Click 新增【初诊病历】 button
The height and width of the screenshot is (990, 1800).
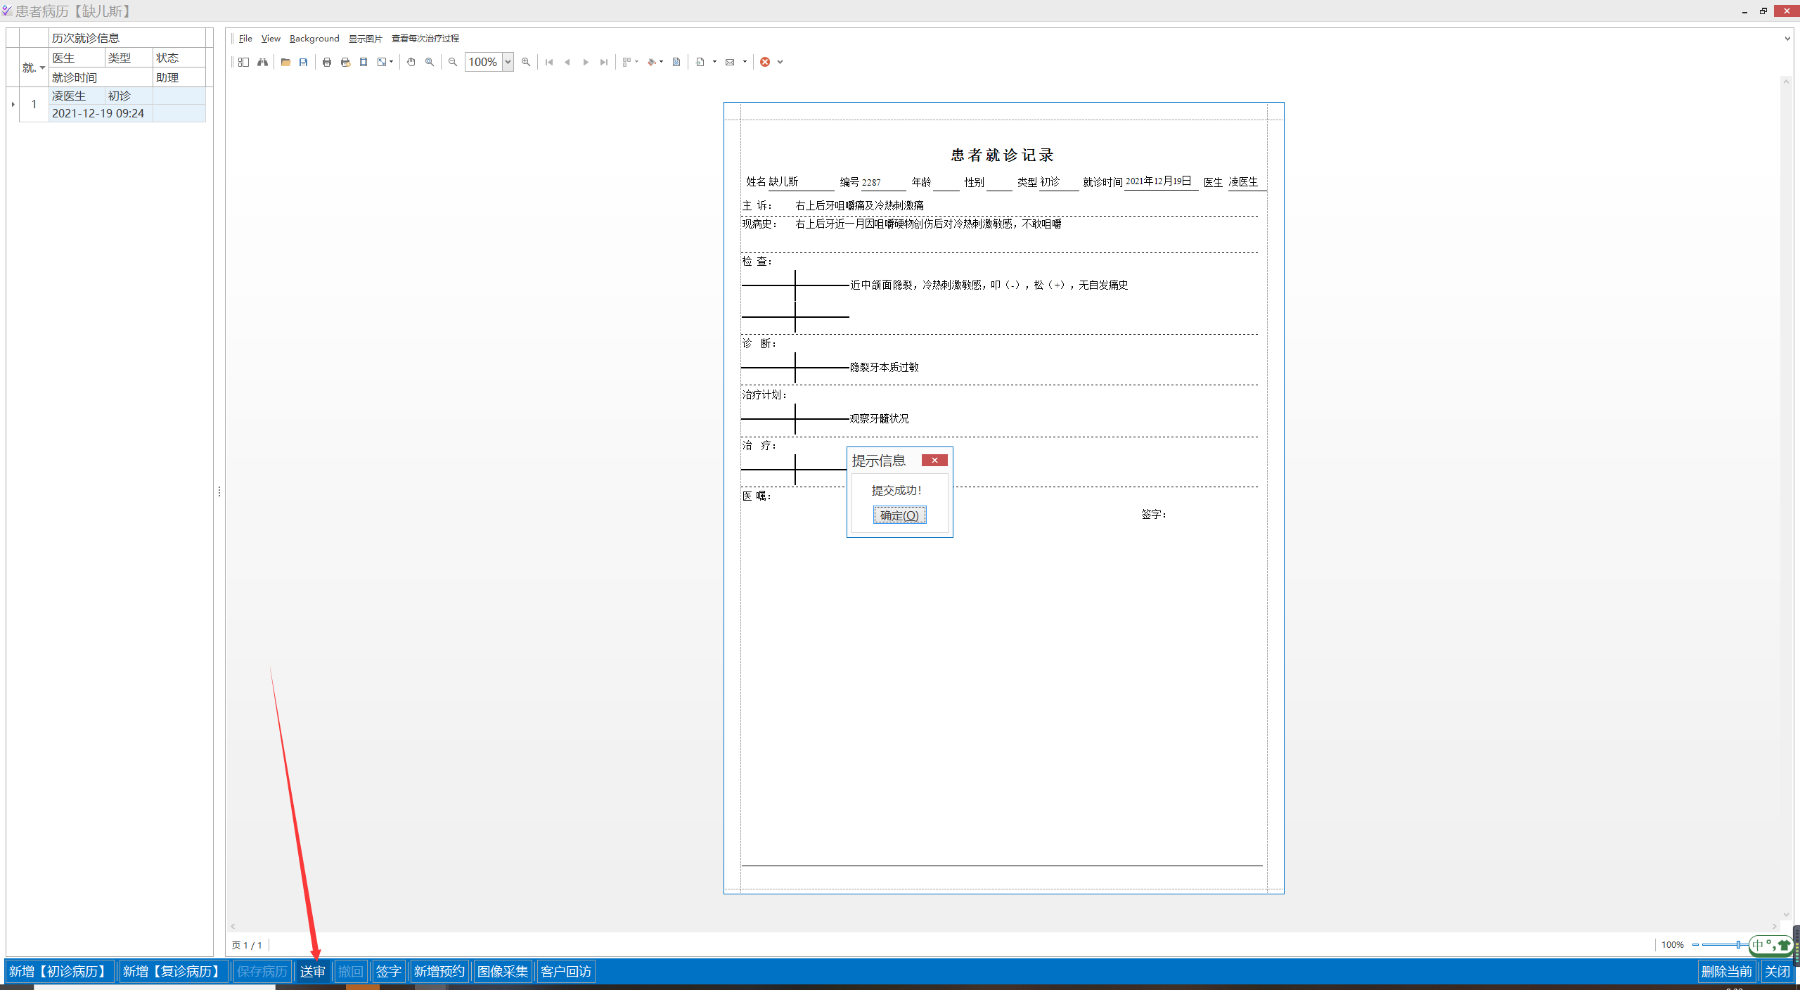tap(60, 972)
